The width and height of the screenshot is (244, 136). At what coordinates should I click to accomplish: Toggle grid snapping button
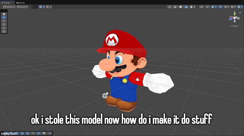40,7
